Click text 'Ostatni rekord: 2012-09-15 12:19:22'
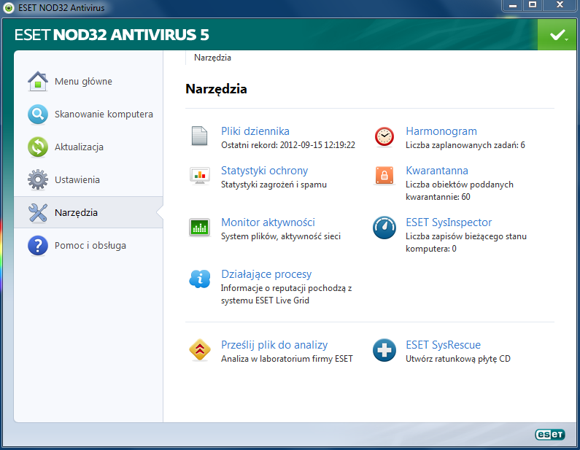Viewport: 580px width, 450px height. 288,145
